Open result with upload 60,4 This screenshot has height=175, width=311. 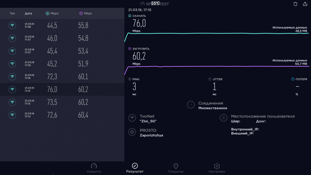pyautogui.click(x=62, y=115)
